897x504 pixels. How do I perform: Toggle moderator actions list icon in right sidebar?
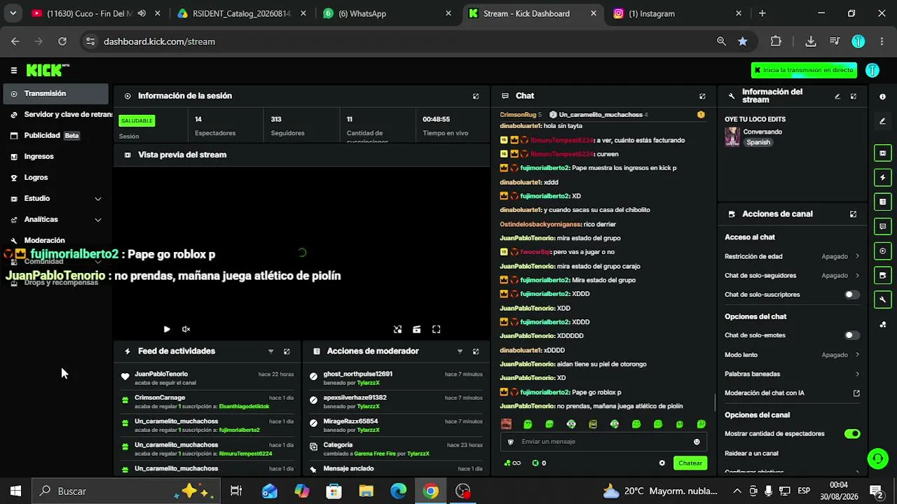pyautogui.click(x=882, y=202)
